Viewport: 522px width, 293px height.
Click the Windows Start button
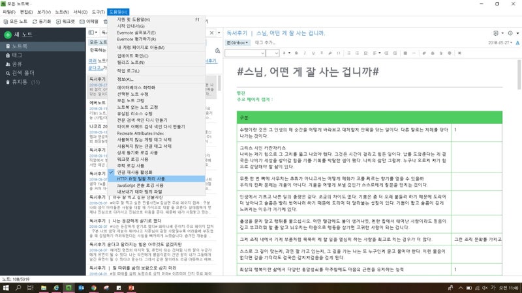click(x=6, y=288)
